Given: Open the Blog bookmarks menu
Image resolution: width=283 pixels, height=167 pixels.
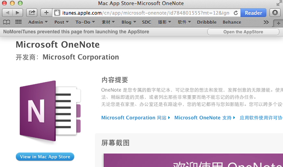Looking at the screenshot, I should 129,22.
